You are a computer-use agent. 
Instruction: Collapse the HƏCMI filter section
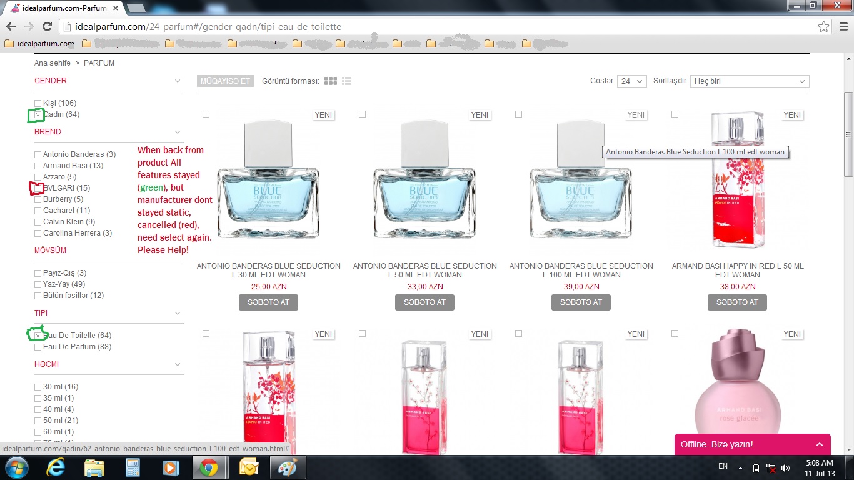point(178,364)
